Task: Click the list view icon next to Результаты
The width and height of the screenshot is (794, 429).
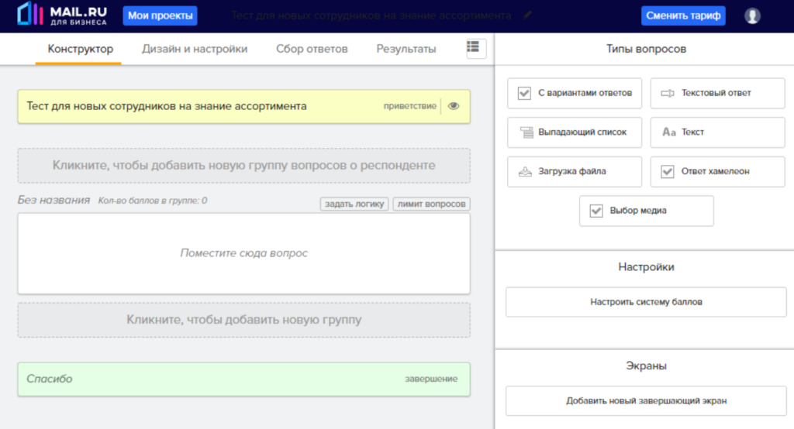Action: pos(473,48)
